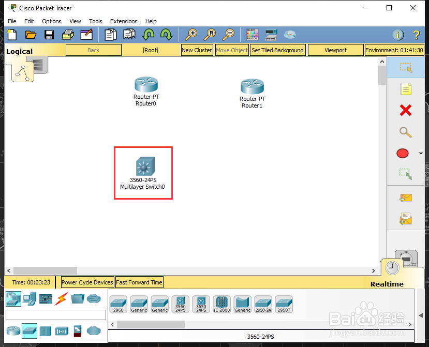Click the yellow question mark help icon
Screen dimensions: 429x347
(x=416, y=35)
